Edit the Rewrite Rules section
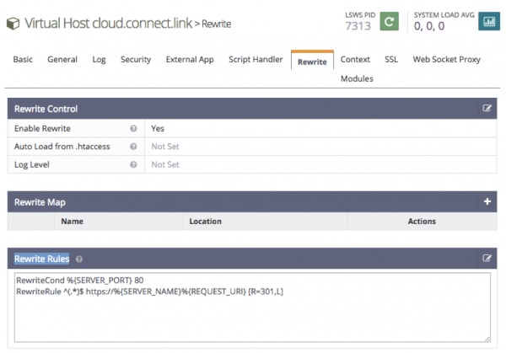This screenshot has width=506, height=353. 487,259
